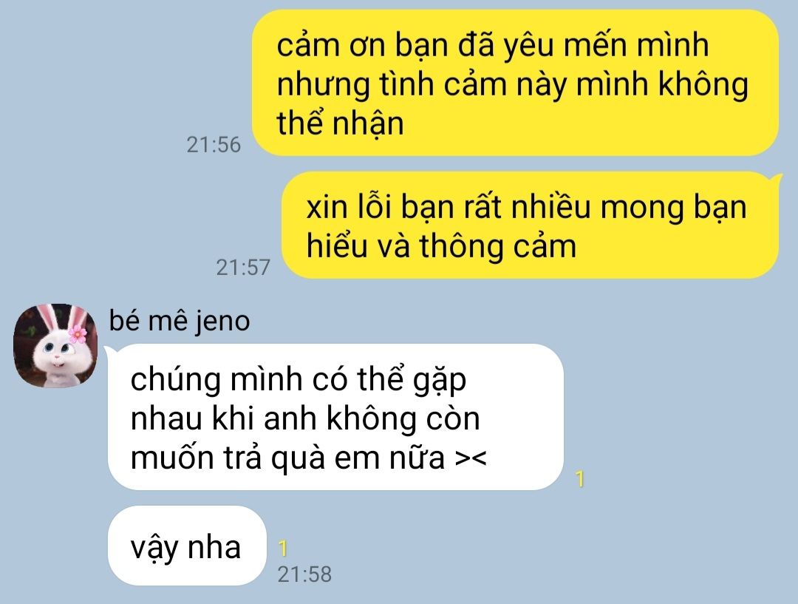
Task: Tap the words 'tình cảm' in the first yellow message
Action: [444, 84]
